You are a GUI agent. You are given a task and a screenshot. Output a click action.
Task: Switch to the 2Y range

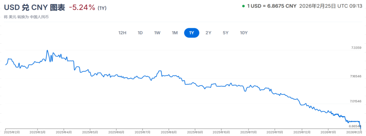coord(208,33)
